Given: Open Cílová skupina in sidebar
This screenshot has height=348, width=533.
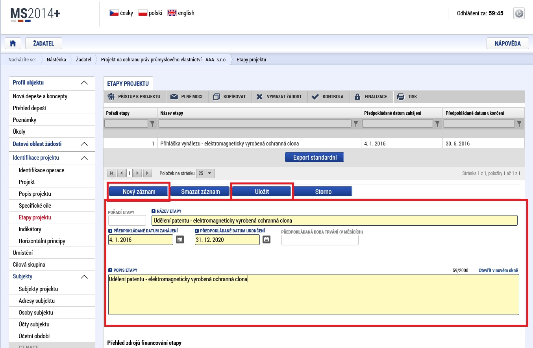Looking at the screenshot, I should (x=52, y=265).
